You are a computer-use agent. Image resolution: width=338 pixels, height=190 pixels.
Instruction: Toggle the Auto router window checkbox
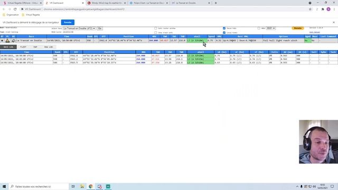pyautogui.click(x=156, y=28)
